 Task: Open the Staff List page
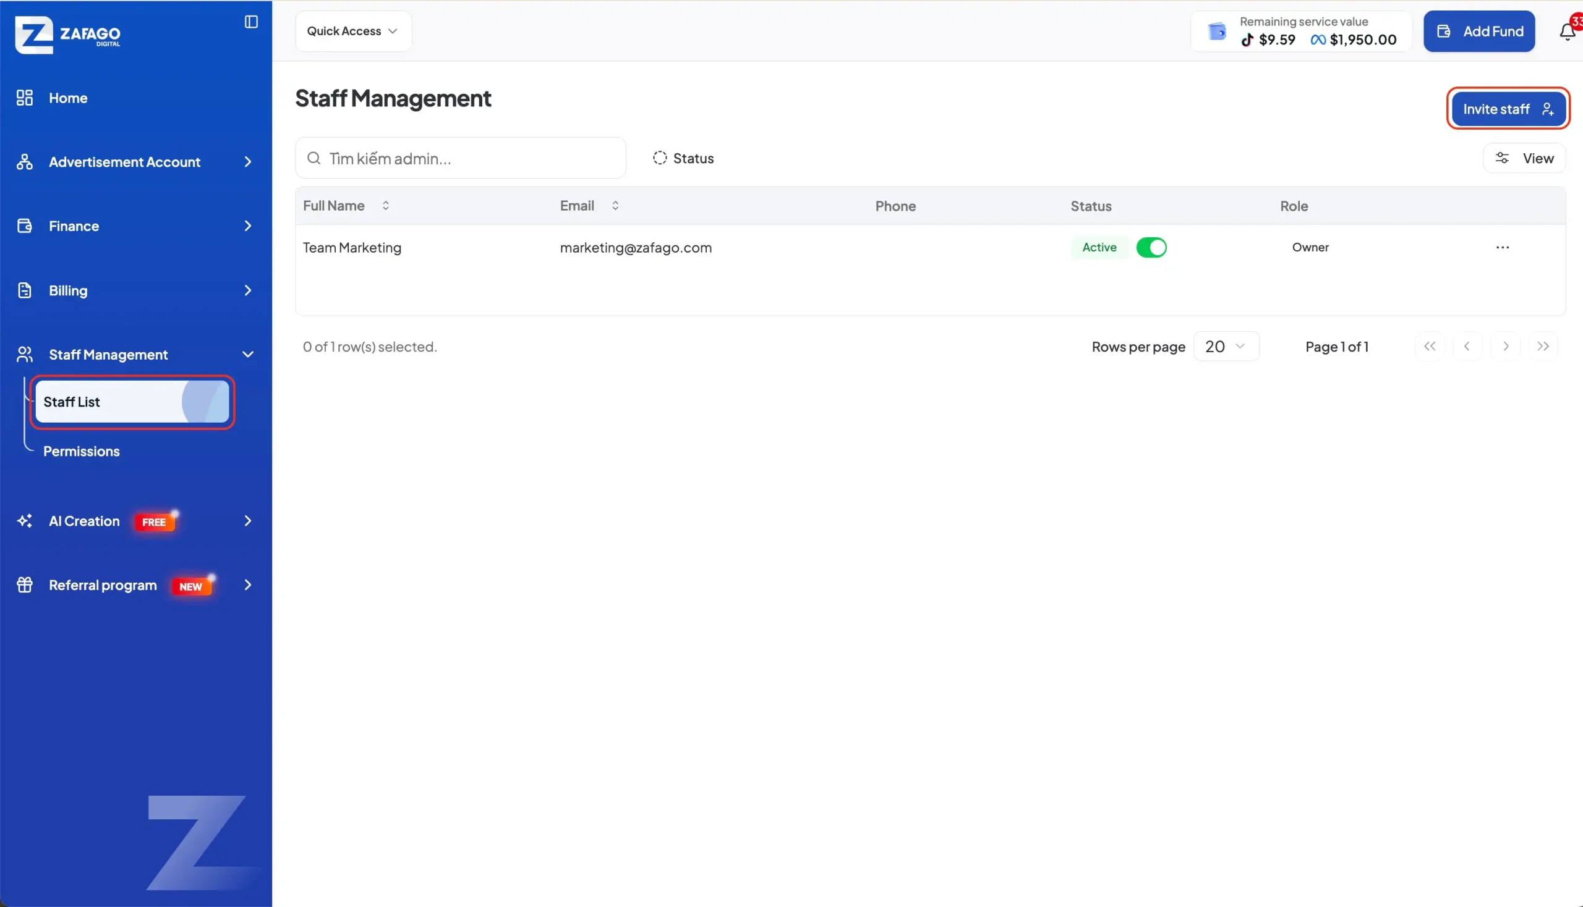(x=132, y=402)
